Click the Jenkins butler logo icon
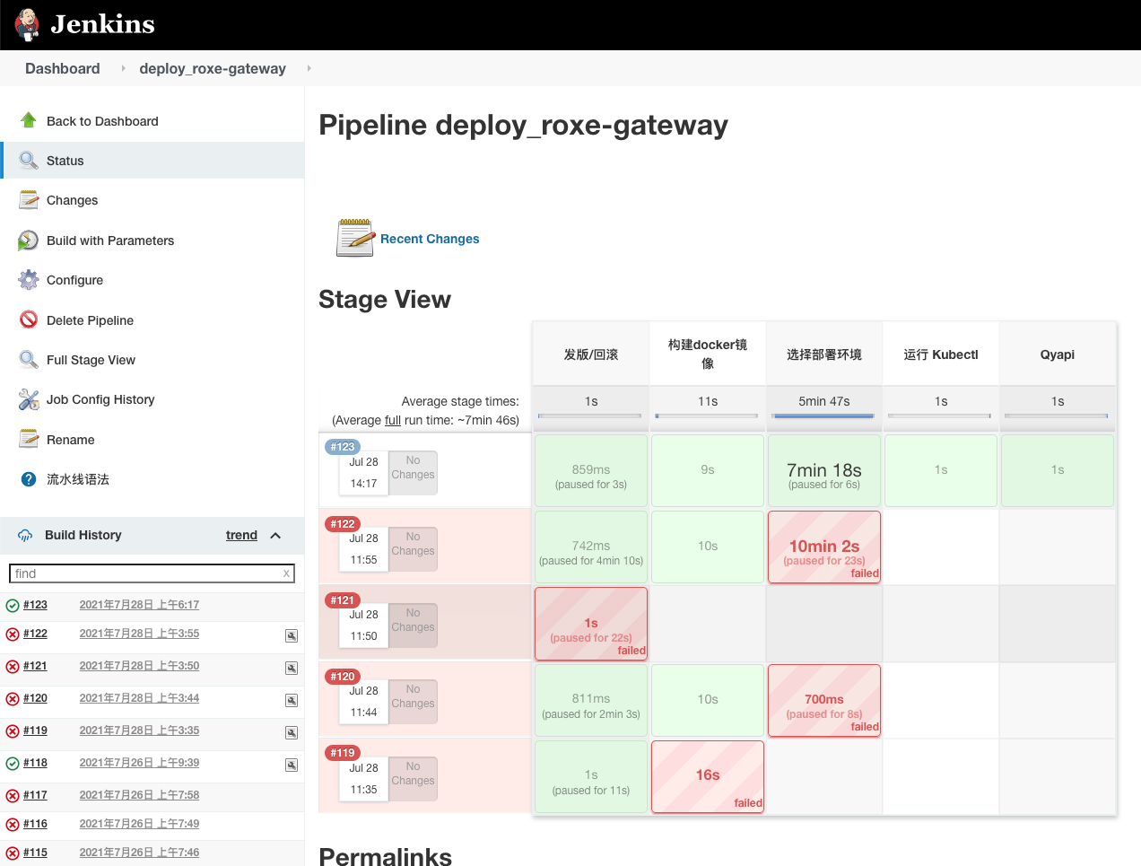1141x866 pixels. [27, 24]
